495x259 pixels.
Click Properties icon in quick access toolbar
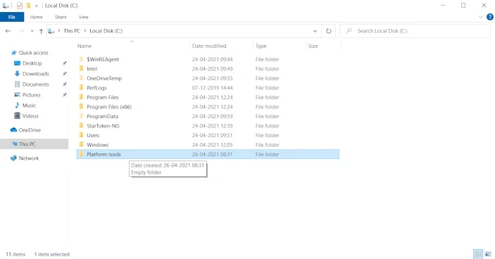point(20,6)
